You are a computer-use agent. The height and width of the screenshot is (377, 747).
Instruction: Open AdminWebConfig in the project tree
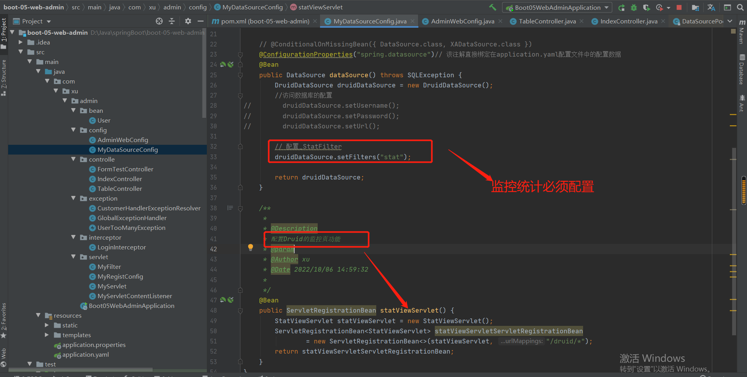(x=119, y=140)
